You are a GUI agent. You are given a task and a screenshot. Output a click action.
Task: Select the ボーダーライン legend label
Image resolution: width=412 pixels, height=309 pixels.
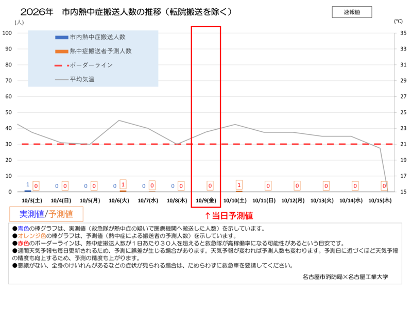coord(92,65)
